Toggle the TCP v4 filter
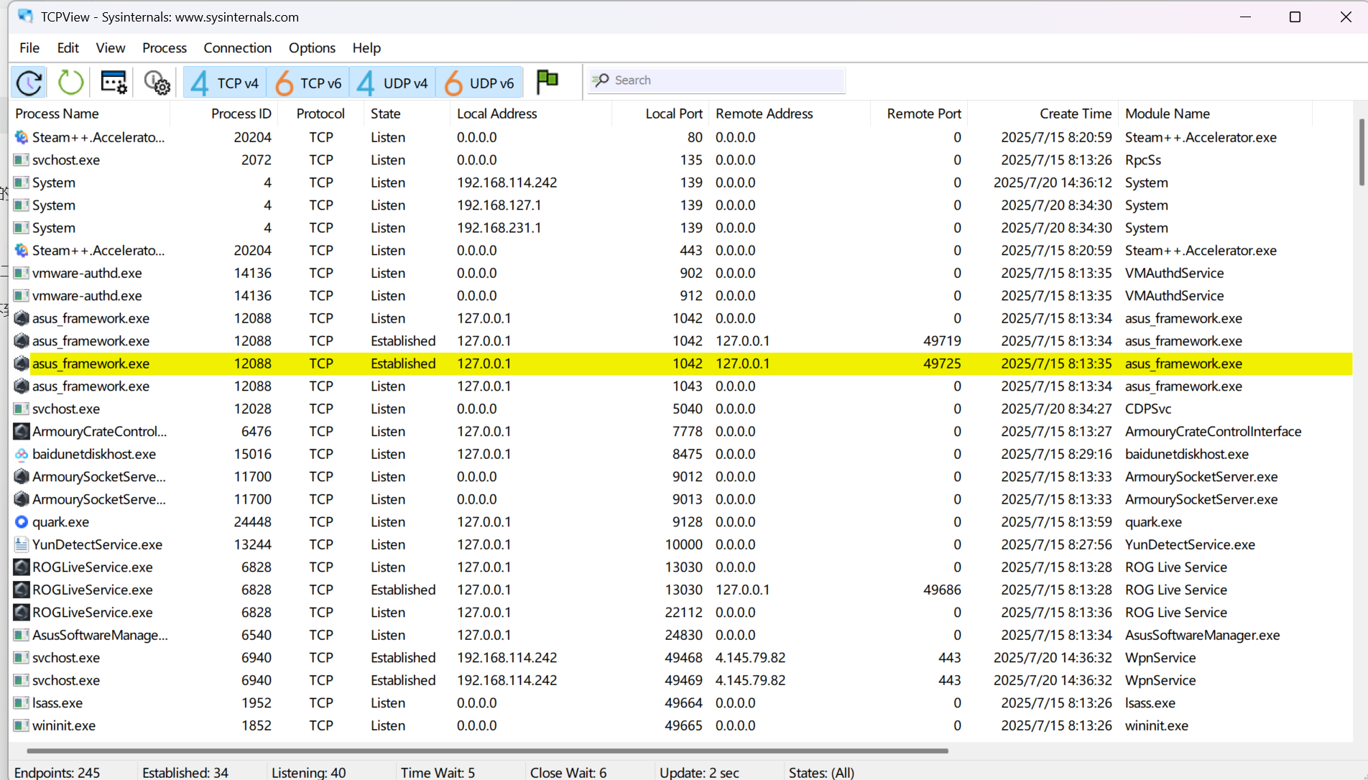 [225, 83]
